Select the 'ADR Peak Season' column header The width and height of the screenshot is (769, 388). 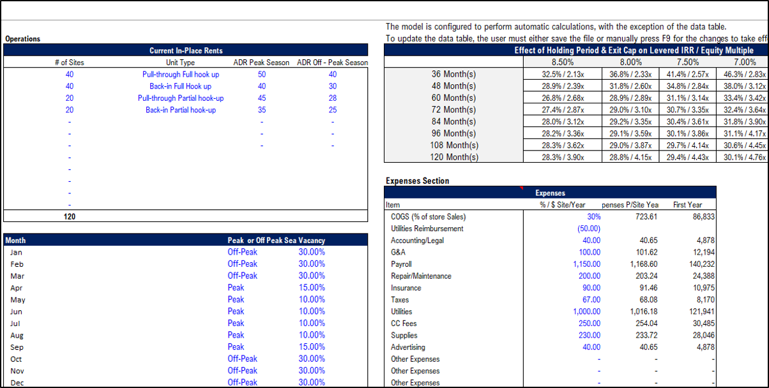pos(261,63)
